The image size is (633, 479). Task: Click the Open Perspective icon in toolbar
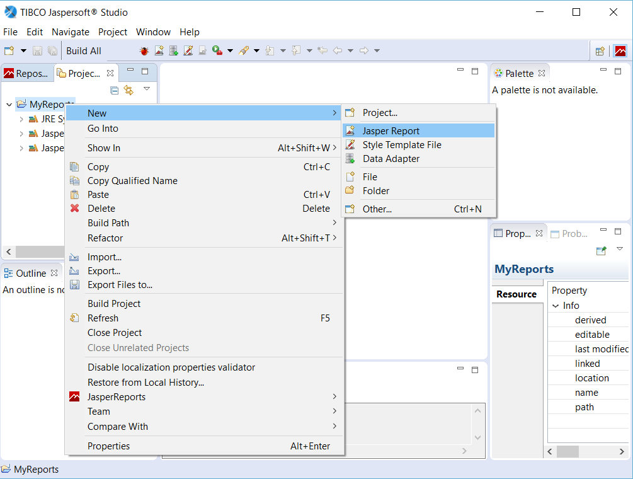[600, 50]
